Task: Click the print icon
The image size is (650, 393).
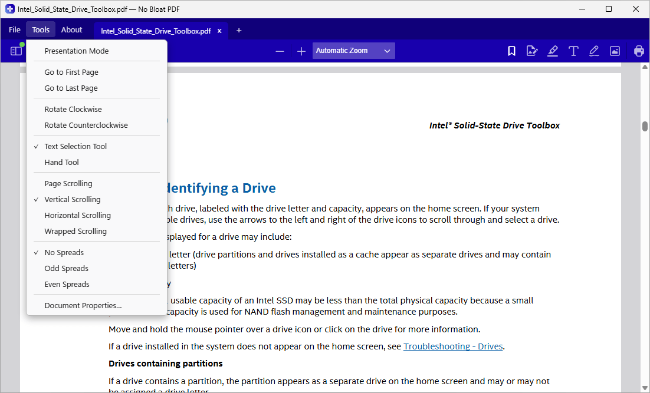Action: point(639,51)
